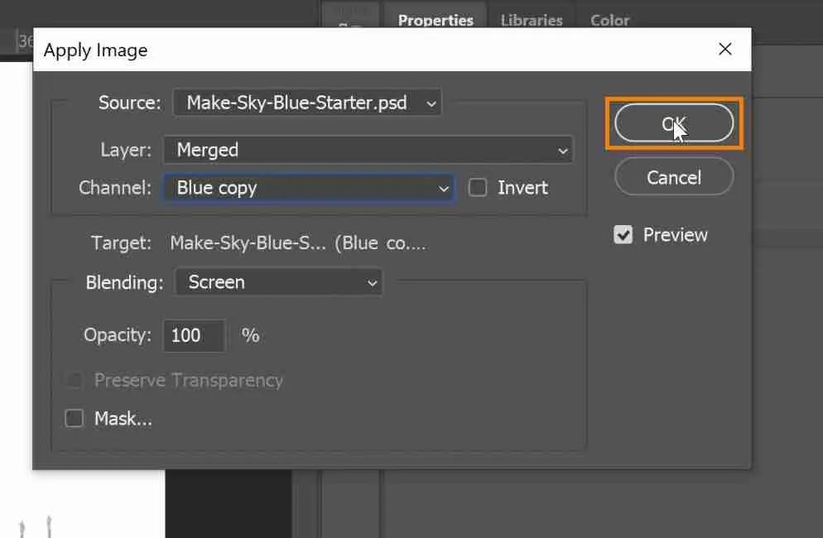Open the Blending mode dropdown showing Screen
The width and height of the screenshot is (823, 538).
pyautogui.click(x=278, y=282)
